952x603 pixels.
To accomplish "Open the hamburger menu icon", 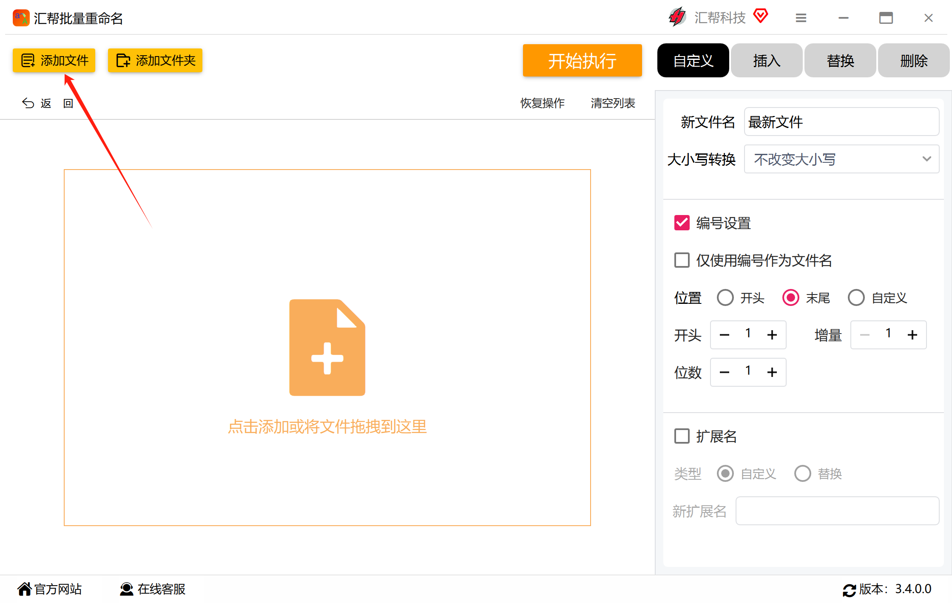I will pyautogui.click(x=801, y=18).
